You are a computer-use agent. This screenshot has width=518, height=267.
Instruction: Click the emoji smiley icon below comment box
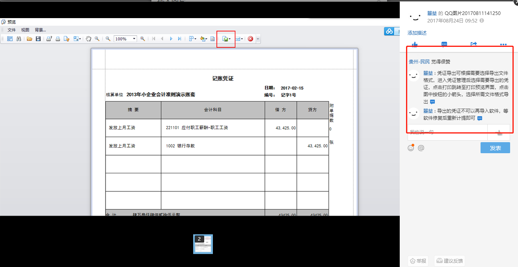pyautogui.click(x=411, y=148)
